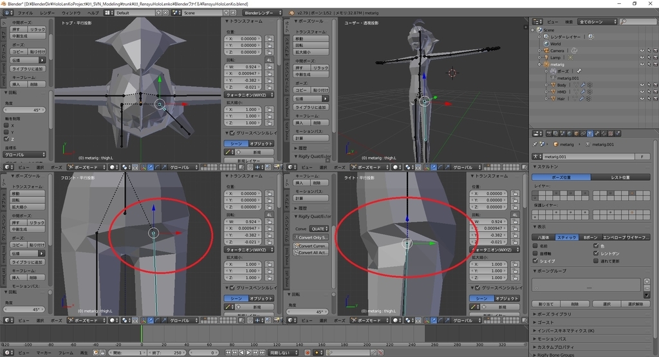This screenshot has width=659, height=357.
Task: Expand the Body tree item in outliner
Action: pyautogui.click(x=546, y=85)
